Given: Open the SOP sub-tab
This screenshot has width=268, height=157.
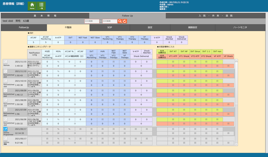Looking at the screenshot, I should pyautogui.click(x=110, y=27).
